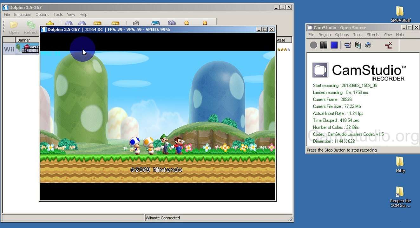The height and width of the screenshot is (228, 420).
Task: Open the Region menu in CamStudio
Action: pos(325,35)
